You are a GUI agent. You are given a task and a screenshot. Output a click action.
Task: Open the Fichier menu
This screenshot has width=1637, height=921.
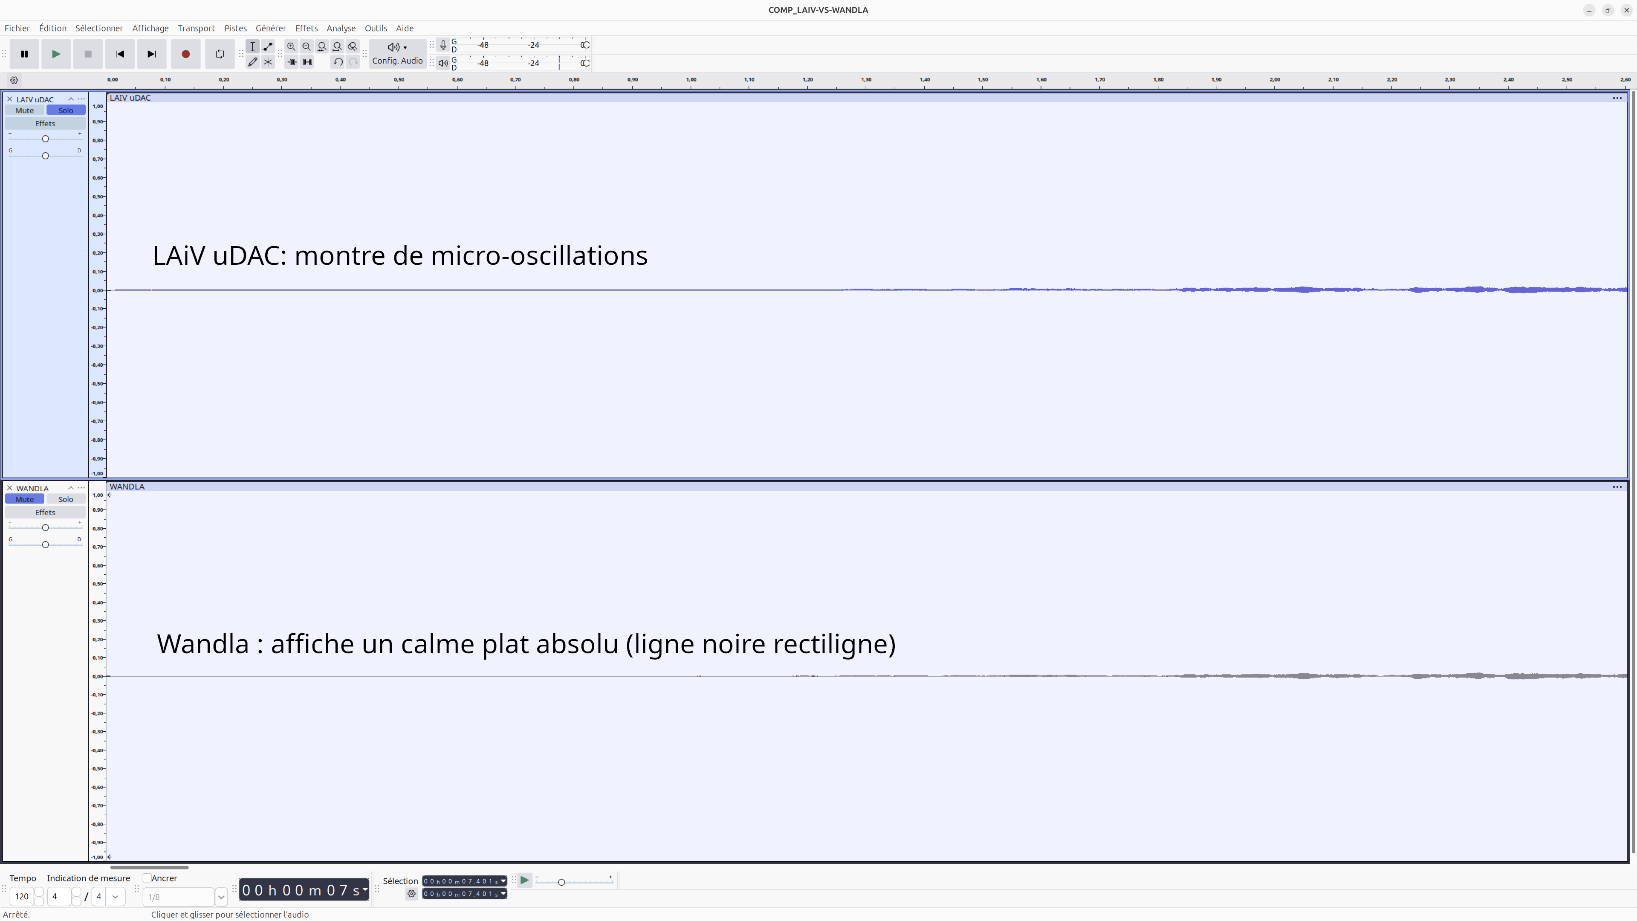click(17, 28)
